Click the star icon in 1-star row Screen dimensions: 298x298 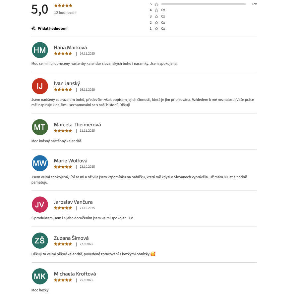(x=156, y=29)
